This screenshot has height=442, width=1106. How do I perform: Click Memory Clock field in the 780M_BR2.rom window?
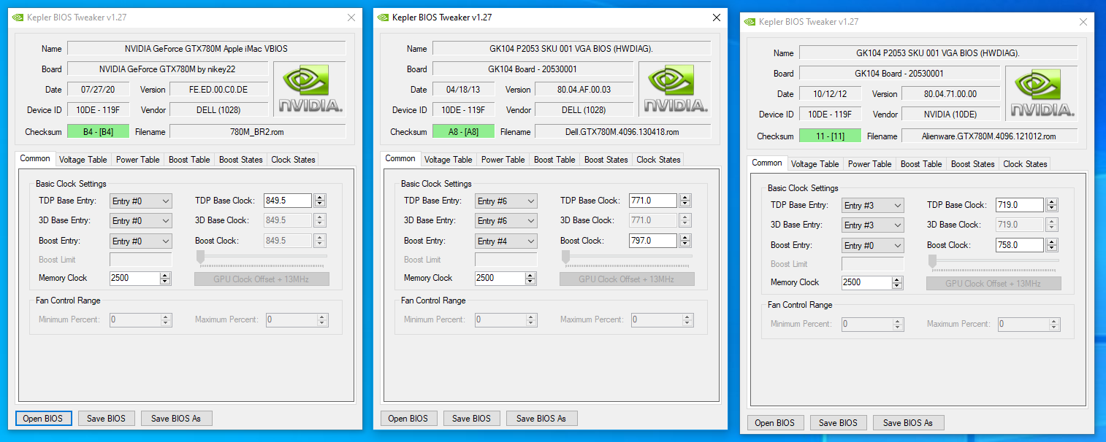point(134,278)
